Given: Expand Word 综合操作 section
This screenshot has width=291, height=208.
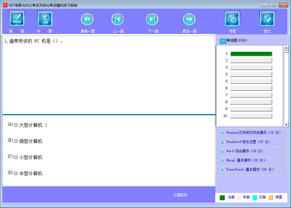Looking at the screenshot, I should [251, 151].
